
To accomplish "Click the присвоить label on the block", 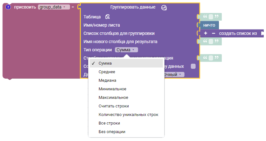I will [25, 7].
